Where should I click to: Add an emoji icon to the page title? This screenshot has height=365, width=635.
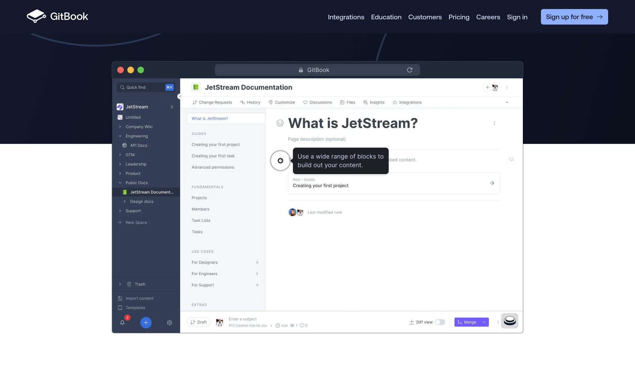280,123
